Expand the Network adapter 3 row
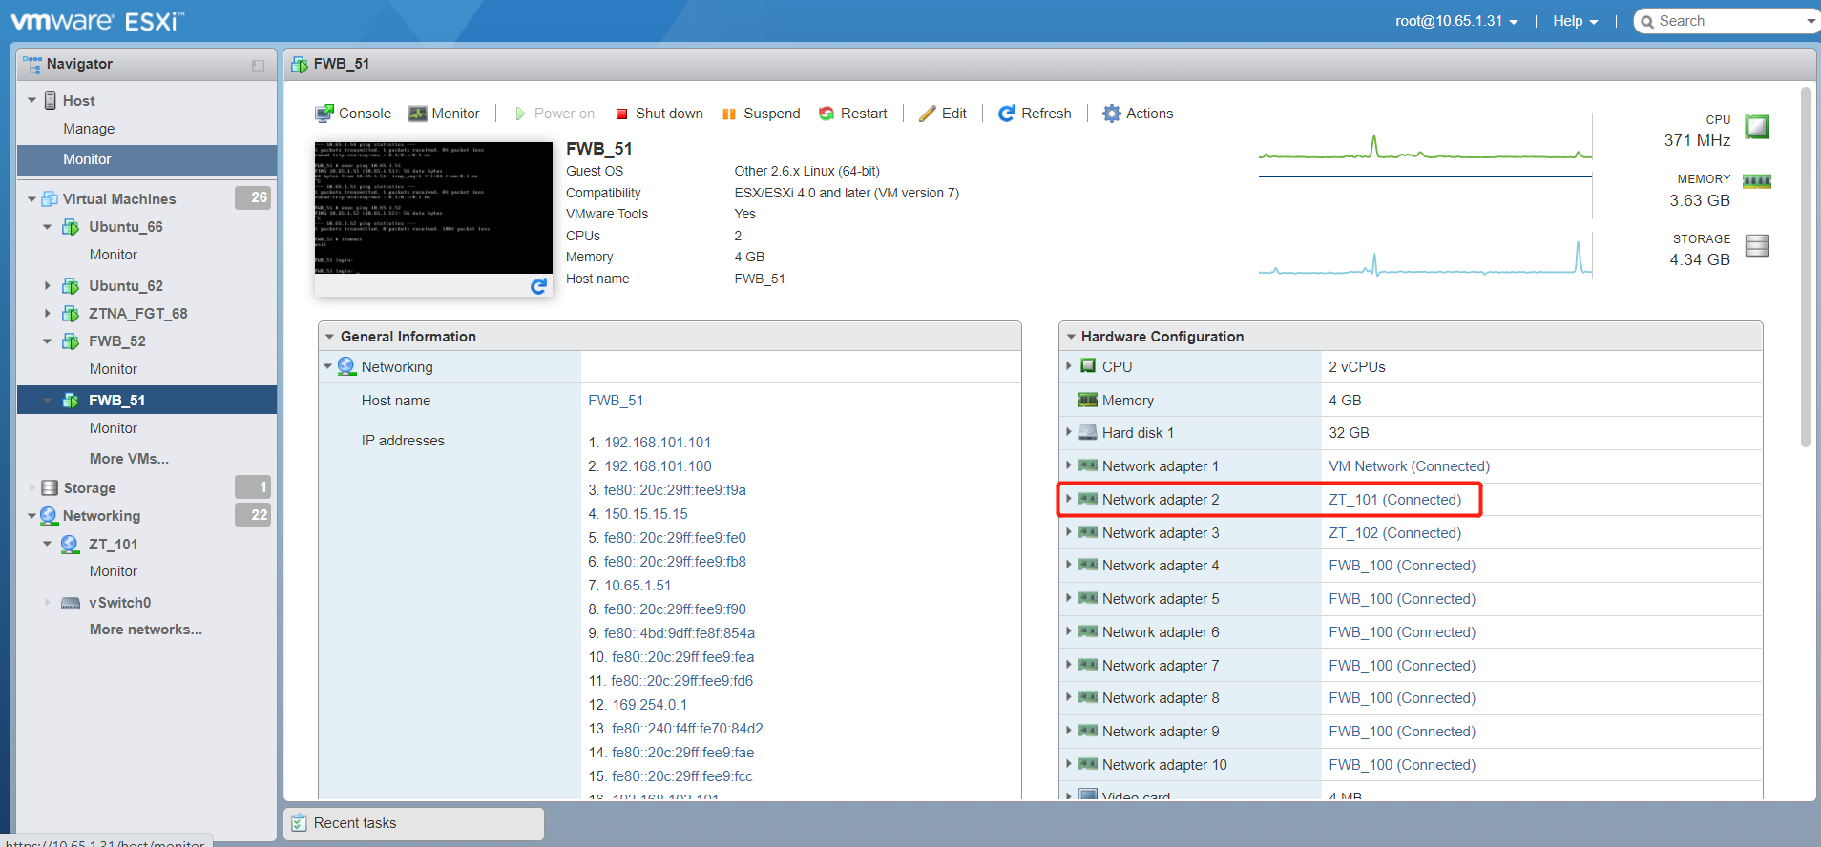Viewport: 1821px width, 847px height. click(1069, 532)
